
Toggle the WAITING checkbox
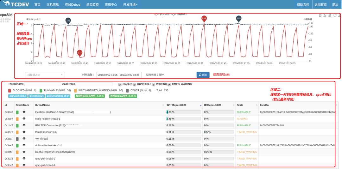[x=154, y=84]
